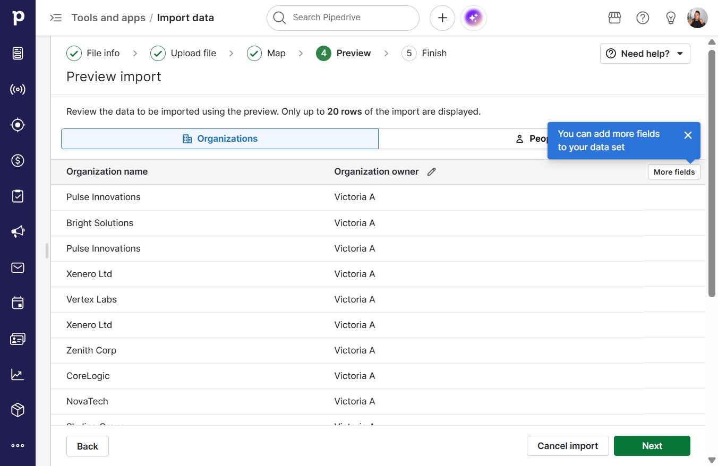Edit Organization owner via the pencil icon
Viewport: 718px width, 466px height.
(432, 171)
